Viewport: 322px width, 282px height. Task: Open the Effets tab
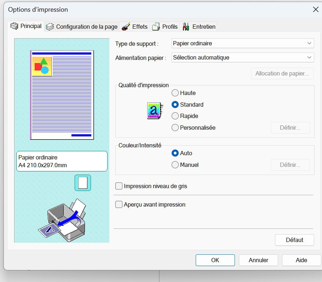click(140, 27)
